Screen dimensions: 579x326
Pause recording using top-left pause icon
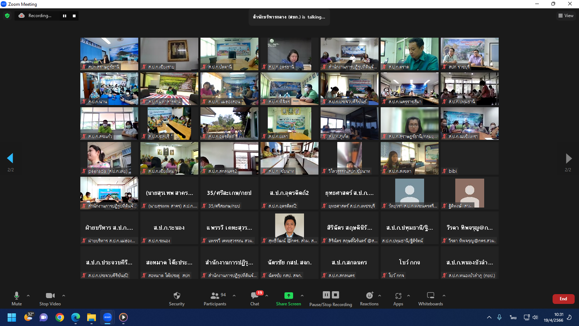pyautogui.click(x=64, y=16)
